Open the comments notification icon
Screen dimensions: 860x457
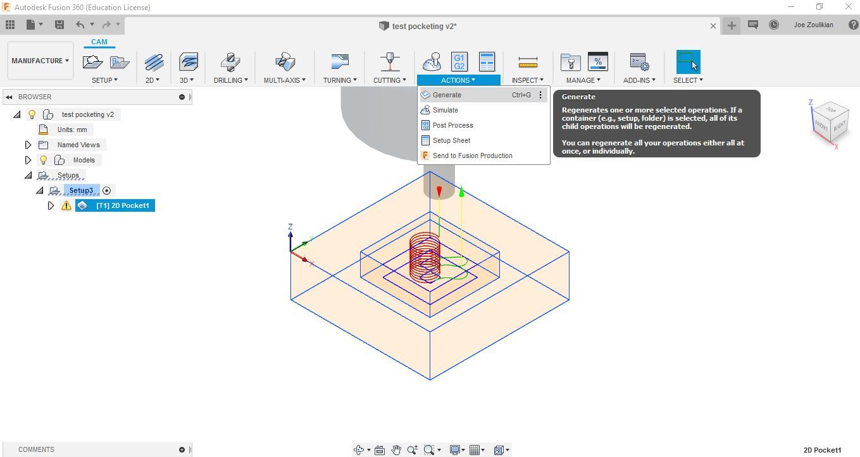[752, 25]
